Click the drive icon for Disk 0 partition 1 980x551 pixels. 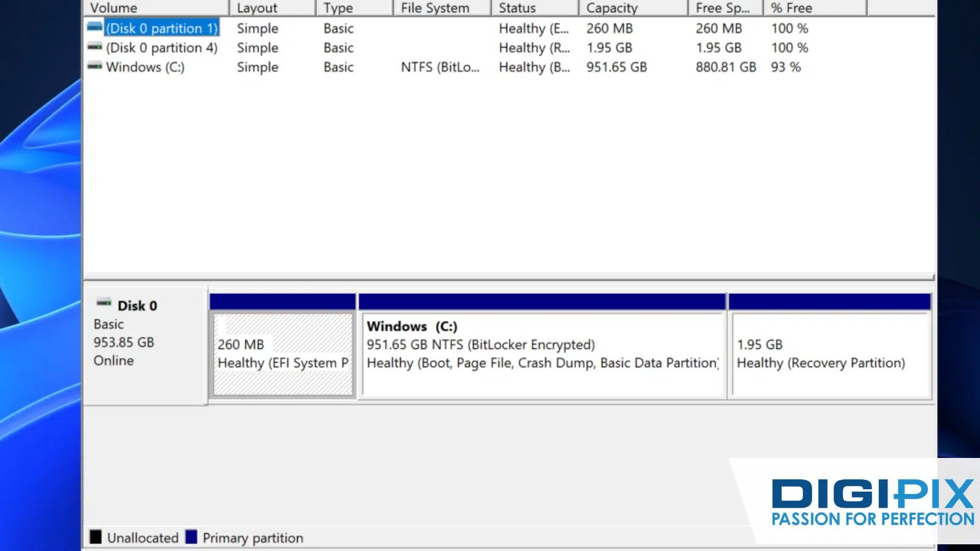(x=94, y=28)
